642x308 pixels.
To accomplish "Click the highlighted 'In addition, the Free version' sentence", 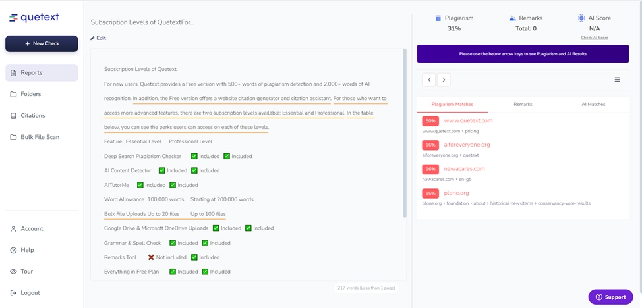I will tap(232, 99).
